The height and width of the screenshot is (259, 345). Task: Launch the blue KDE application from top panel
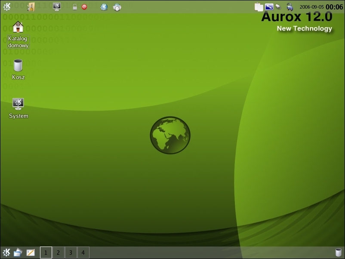coord(104,6)
